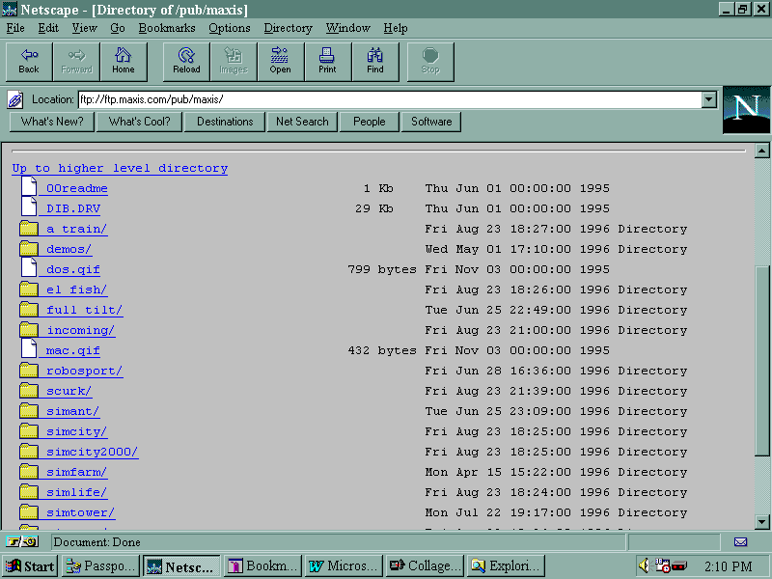772x579 pixels.
Task: Print the current page
Action: pos(327,61)
